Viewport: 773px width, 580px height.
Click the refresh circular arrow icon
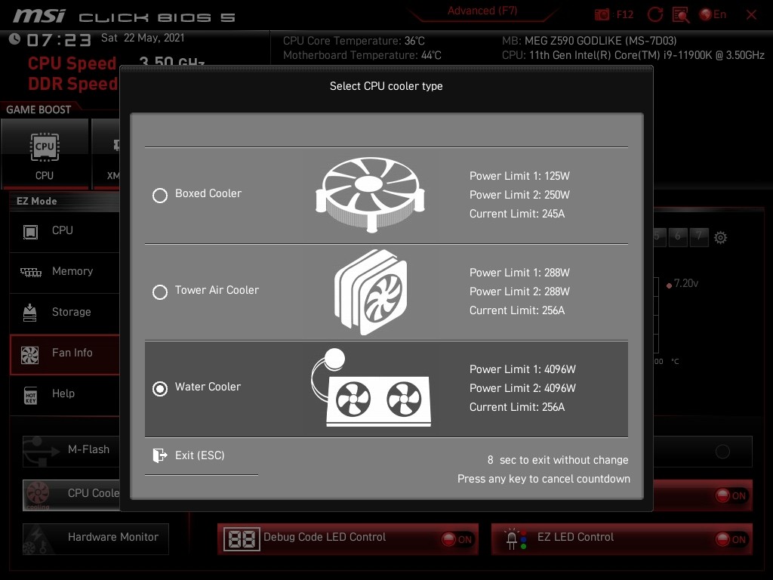click(x=654, y=14)
